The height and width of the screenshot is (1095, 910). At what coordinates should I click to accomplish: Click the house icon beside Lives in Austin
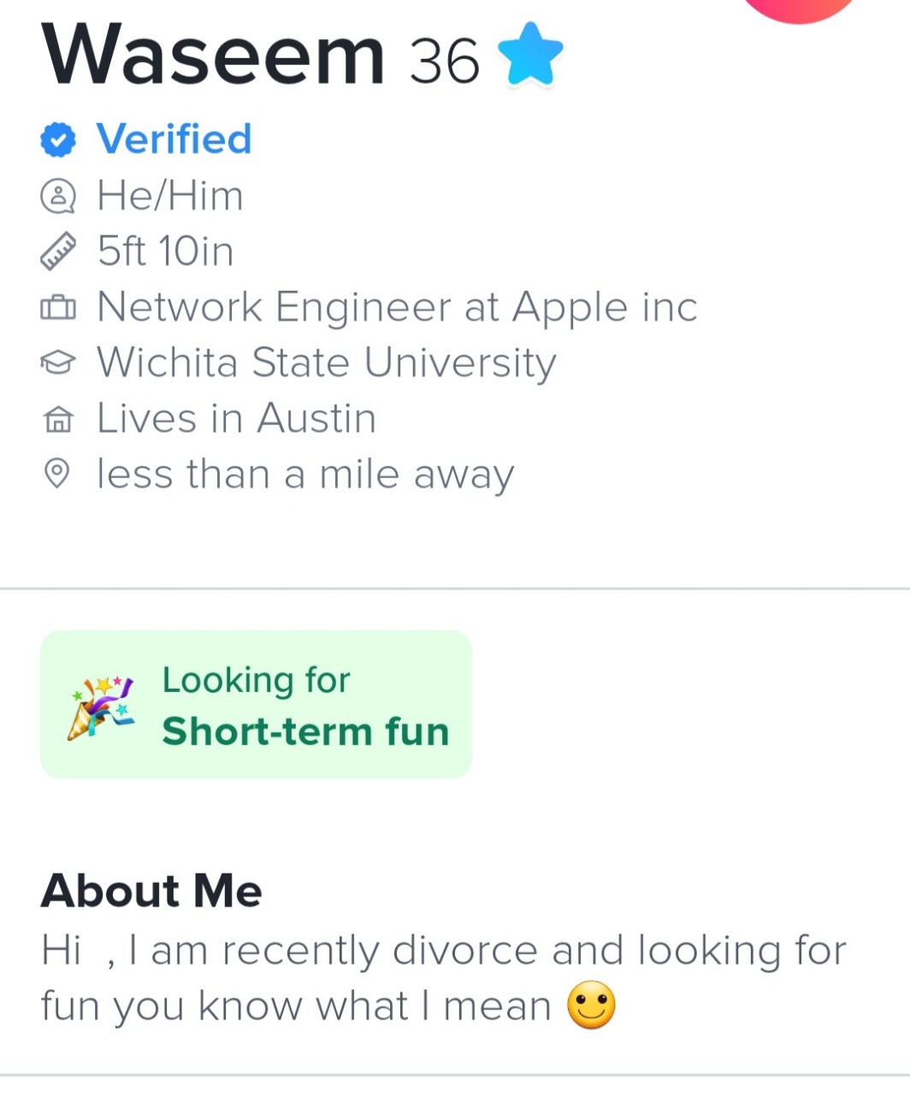tap(58, 419)
